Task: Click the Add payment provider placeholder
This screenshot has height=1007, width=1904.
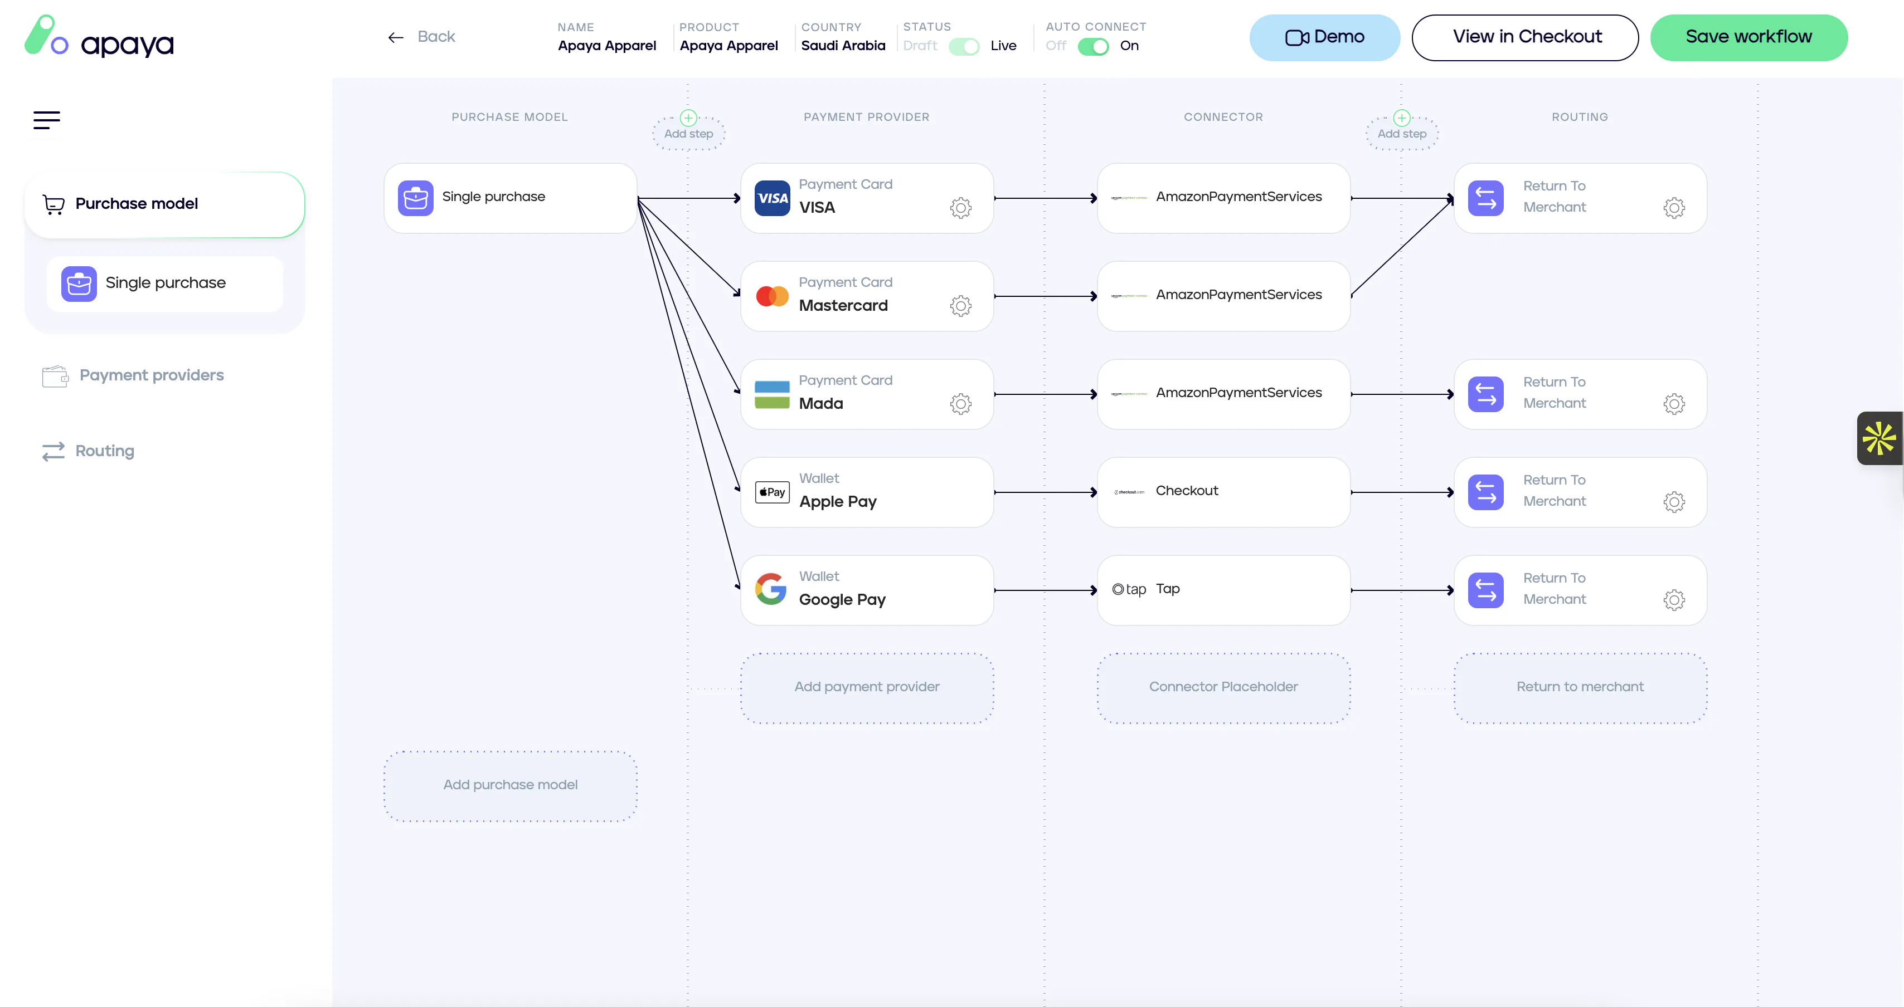Action: point(867,688)
